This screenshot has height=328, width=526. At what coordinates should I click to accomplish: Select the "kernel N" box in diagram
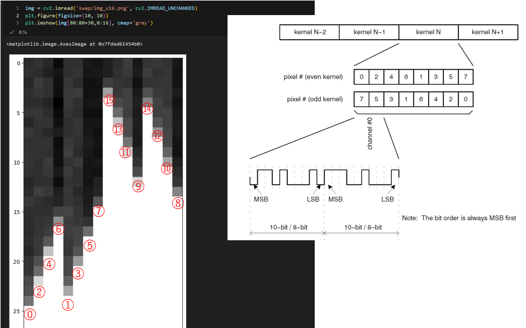tap(428, 32)
